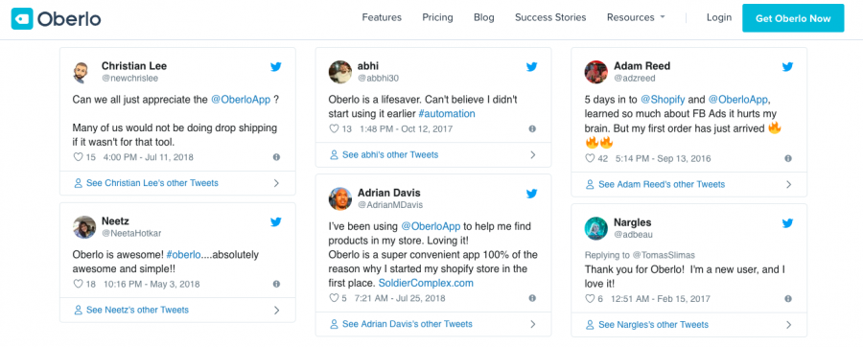This screenshot has width=863, height=347.
Task: Open info icon on Adrian Davis's tweet
Action: click(x=531, y=298)
